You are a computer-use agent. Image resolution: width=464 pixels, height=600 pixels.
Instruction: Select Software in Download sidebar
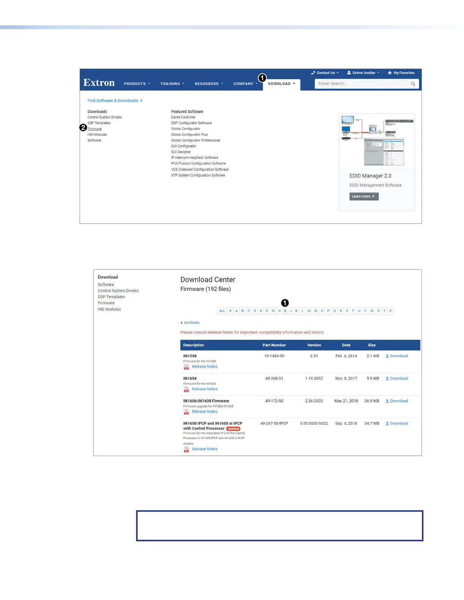point(106,285)
